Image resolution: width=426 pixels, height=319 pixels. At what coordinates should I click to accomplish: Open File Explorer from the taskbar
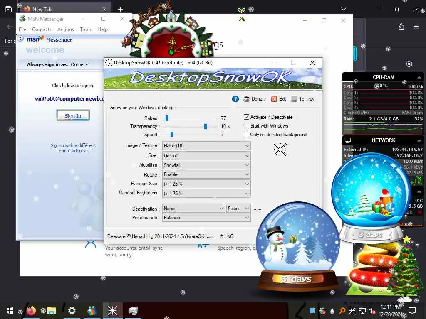click(x=51, y=311)
